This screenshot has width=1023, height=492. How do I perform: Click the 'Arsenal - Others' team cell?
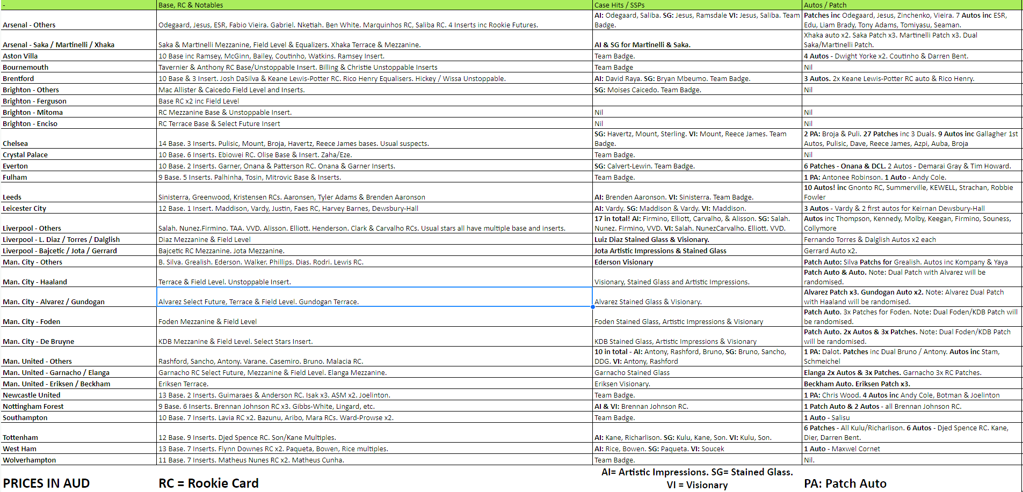coord(78,20)
